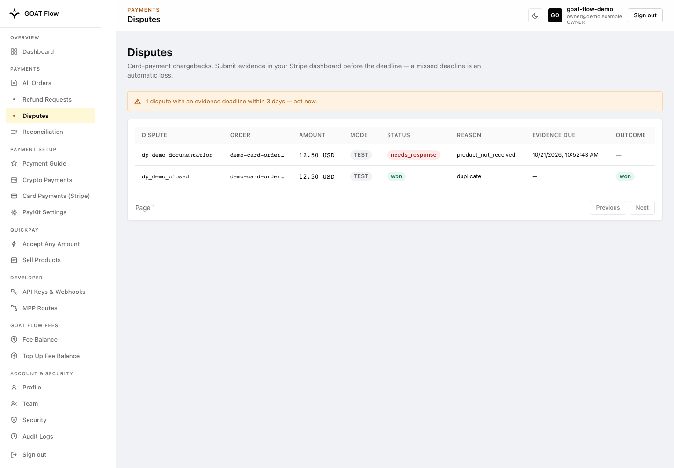Click the API Keys key icon
The height and width of the screenshot is (468, 674).
click(14, 292)
